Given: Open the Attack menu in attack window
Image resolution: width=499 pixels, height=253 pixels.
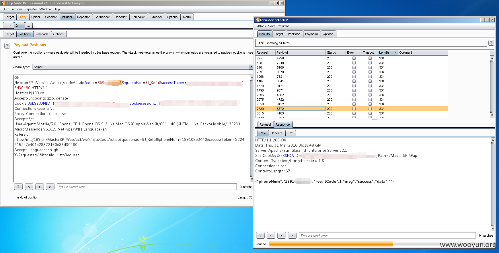Looking at the screenshot, I should 261,26.
